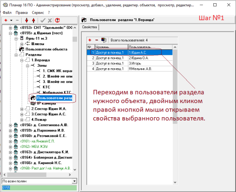Click the red move down arrow
Image resolution: width=236 pixels, height=192 pixels.
pyautogui.click(x=26, y=20)
